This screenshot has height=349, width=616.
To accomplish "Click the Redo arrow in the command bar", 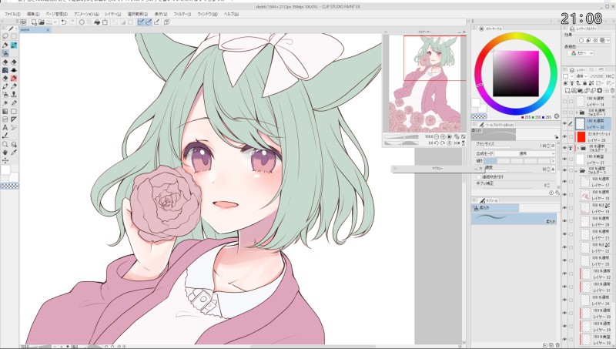I will 72,22.
